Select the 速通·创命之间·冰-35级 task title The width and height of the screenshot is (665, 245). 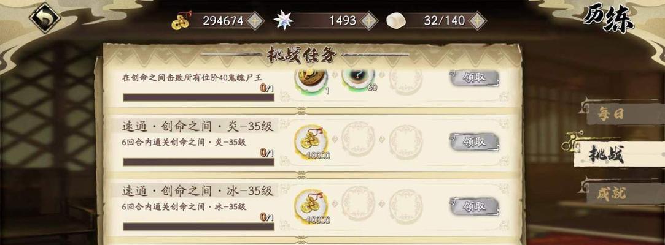[198, 191]
